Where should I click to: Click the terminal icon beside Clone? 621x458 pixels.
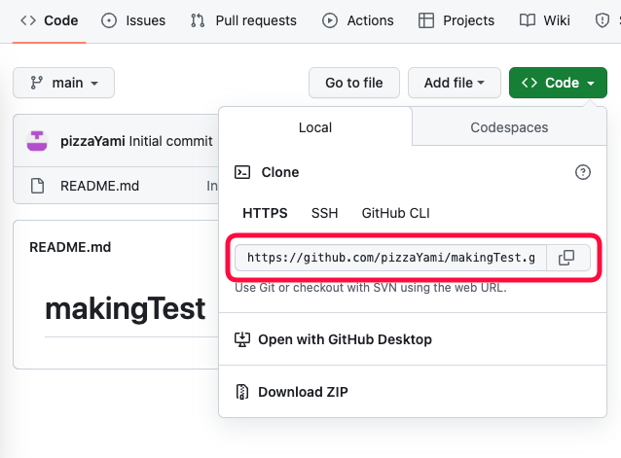(242, 172)
